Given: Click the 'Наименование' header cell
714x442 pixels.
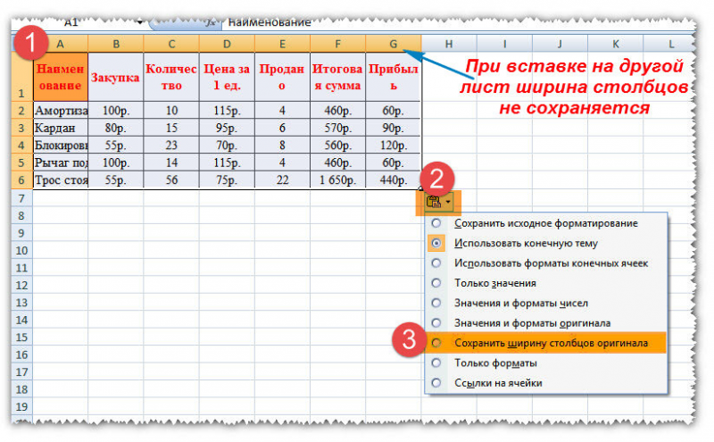Looking at the screenshot, I should [x=61, y=77].
